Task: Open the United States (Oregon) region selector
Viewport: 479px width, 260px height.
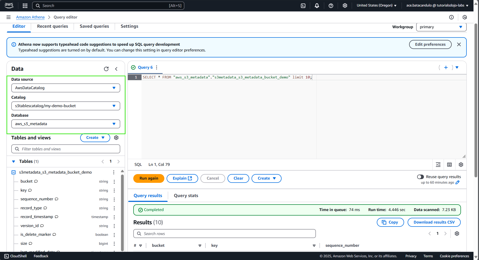Action: point(377,5)
